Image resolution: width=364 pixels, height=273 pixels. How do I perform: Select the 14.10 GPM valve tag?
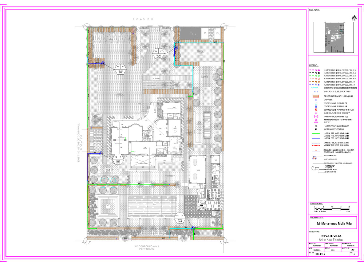click(x=180, y=218)
